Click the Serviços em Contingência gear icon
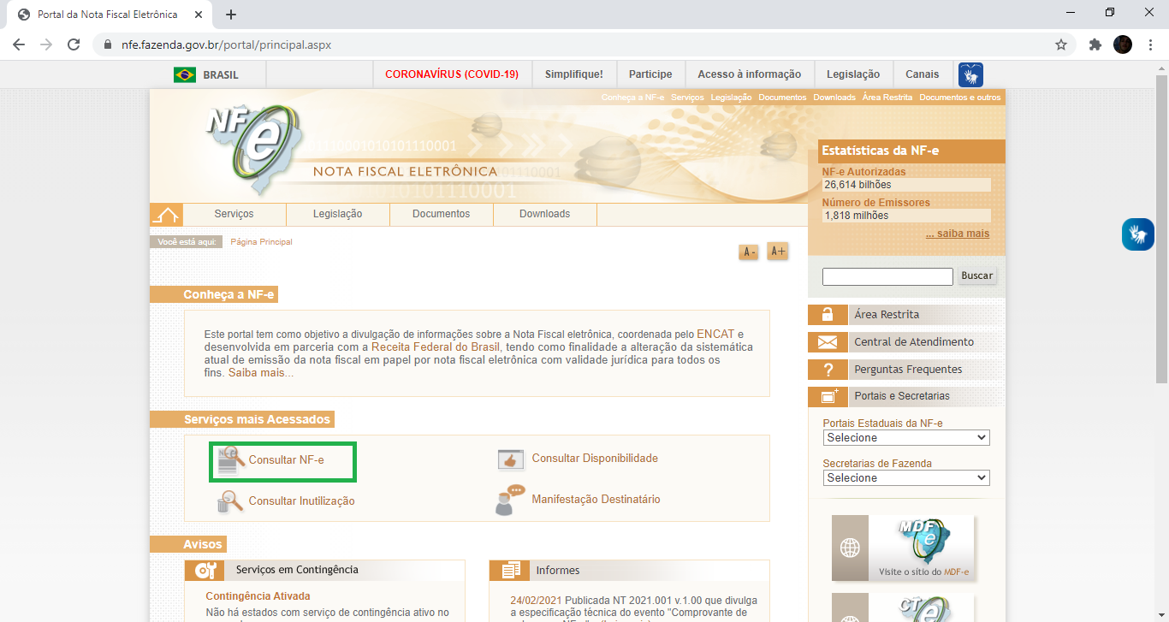Viewport: 1169px width, 622px height. pyautogui.click(x=206, y=571)
